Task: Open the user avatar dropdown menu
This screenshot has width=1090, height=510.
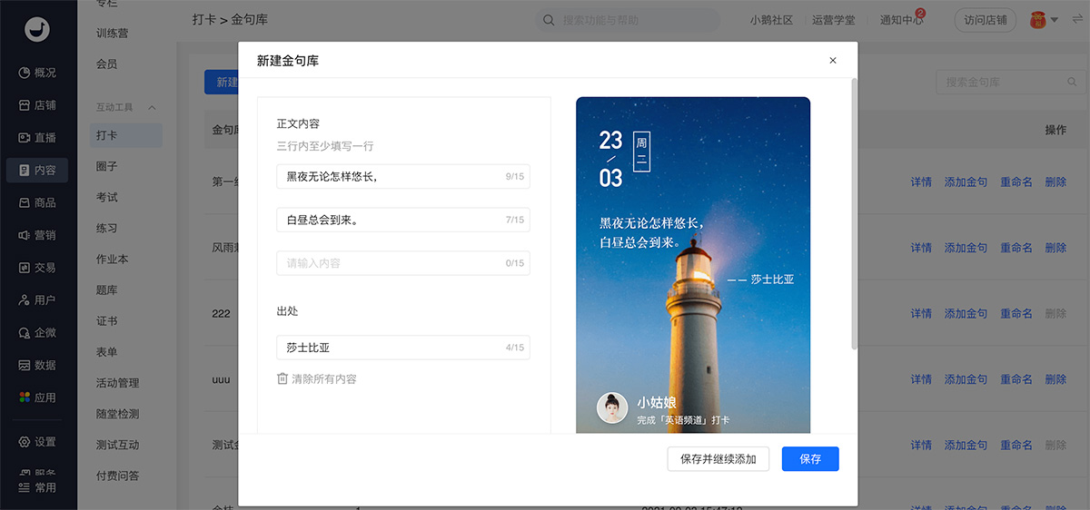Action: tap(1045, 20)
